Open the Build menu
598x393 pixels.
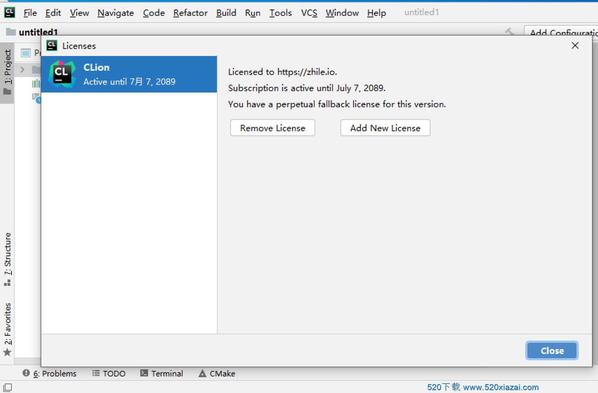[226, 13]
